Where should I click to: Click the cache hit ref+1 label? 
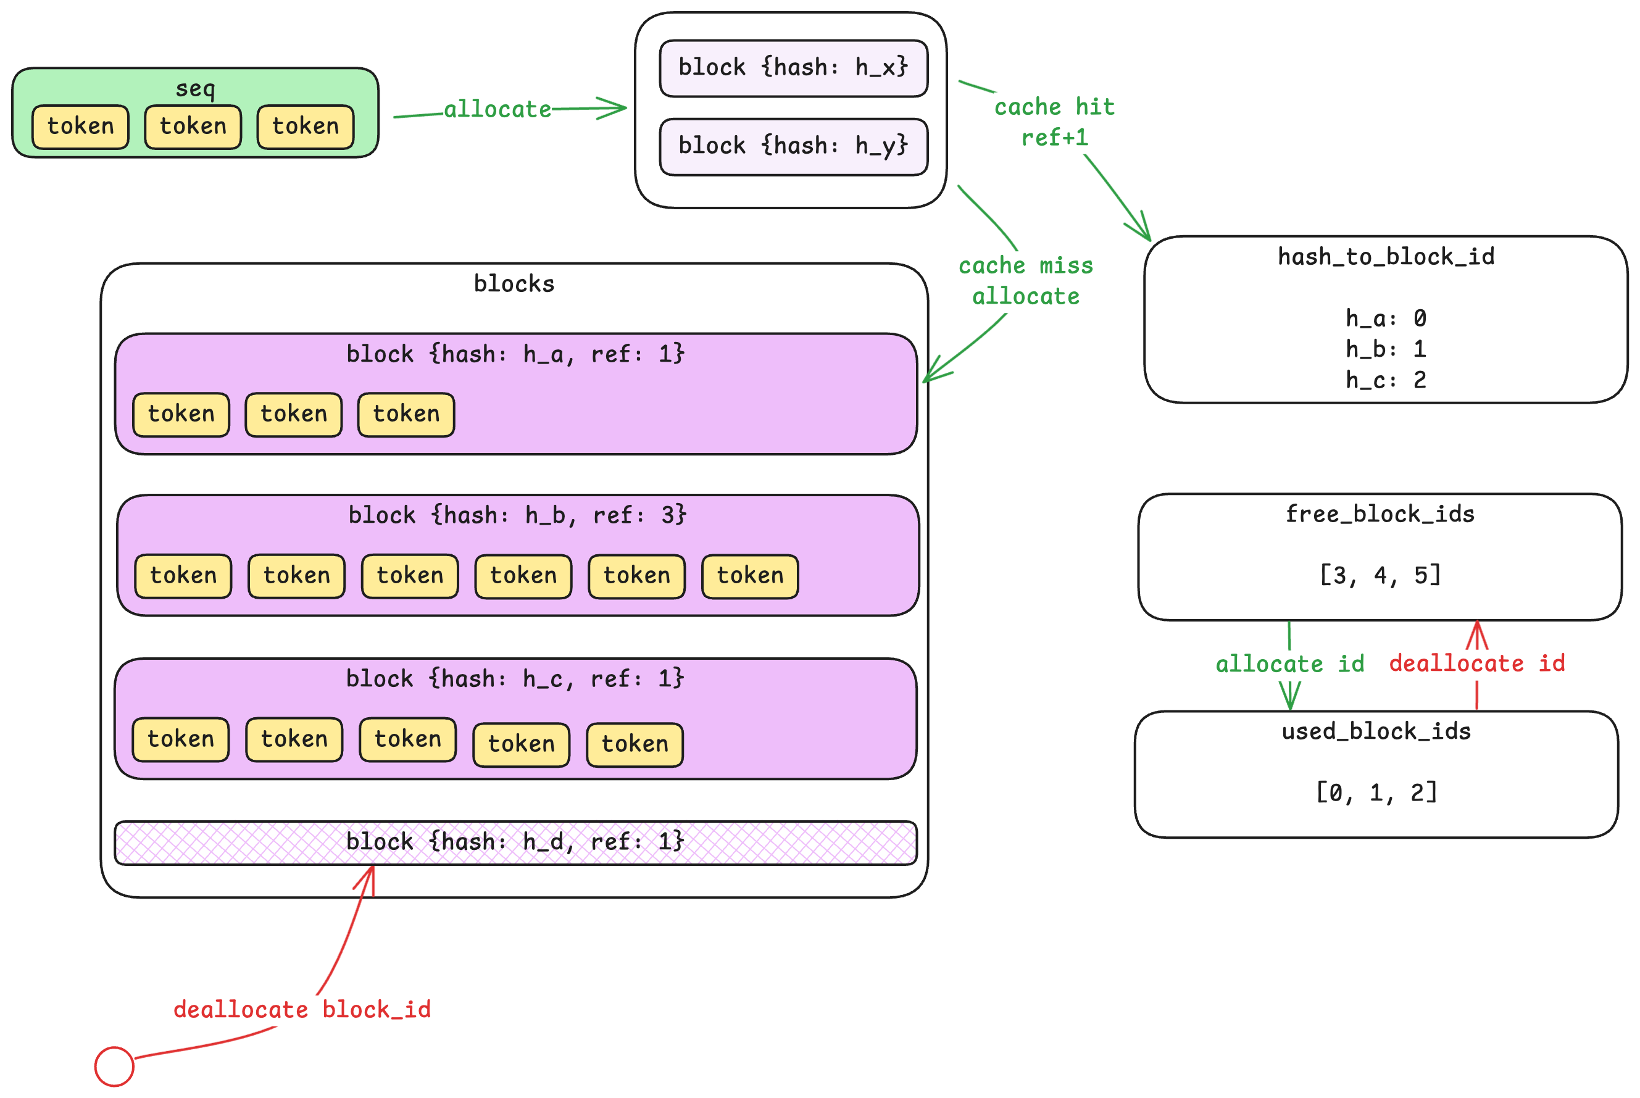(x=1054, y=122)
